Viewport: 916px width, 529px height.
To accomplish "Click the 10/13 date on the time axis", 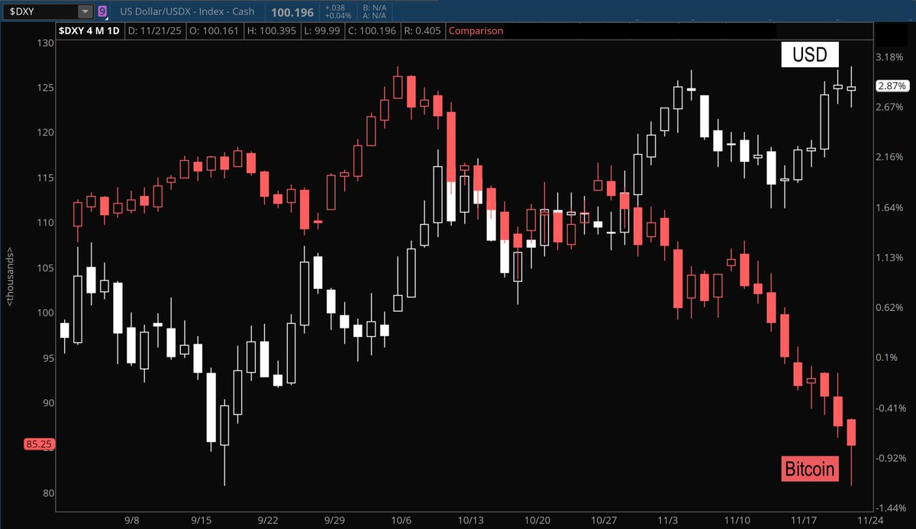I will [x=469, y=519].
